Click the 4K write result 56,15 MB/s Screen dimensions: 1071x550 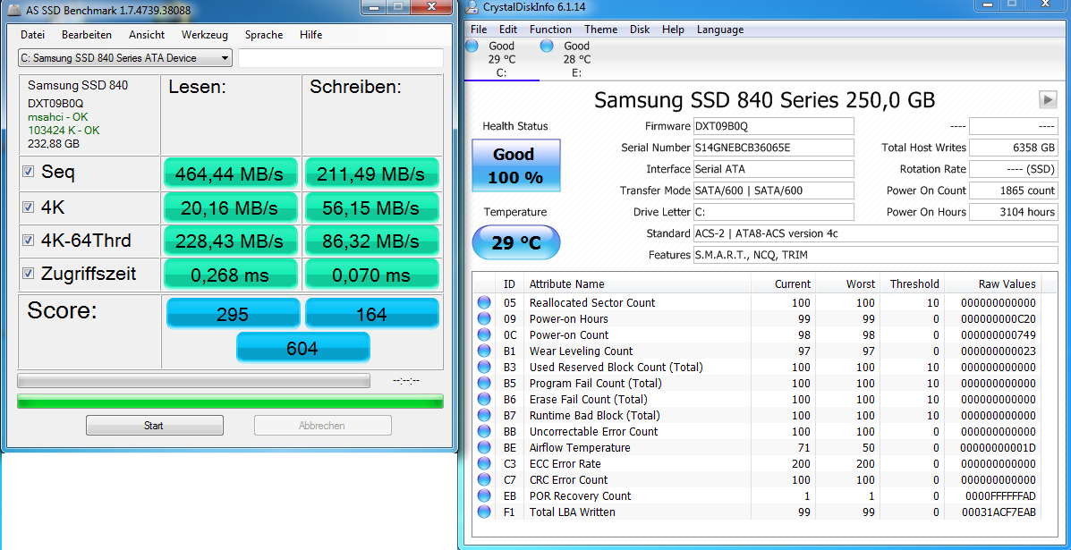(371, 207)
